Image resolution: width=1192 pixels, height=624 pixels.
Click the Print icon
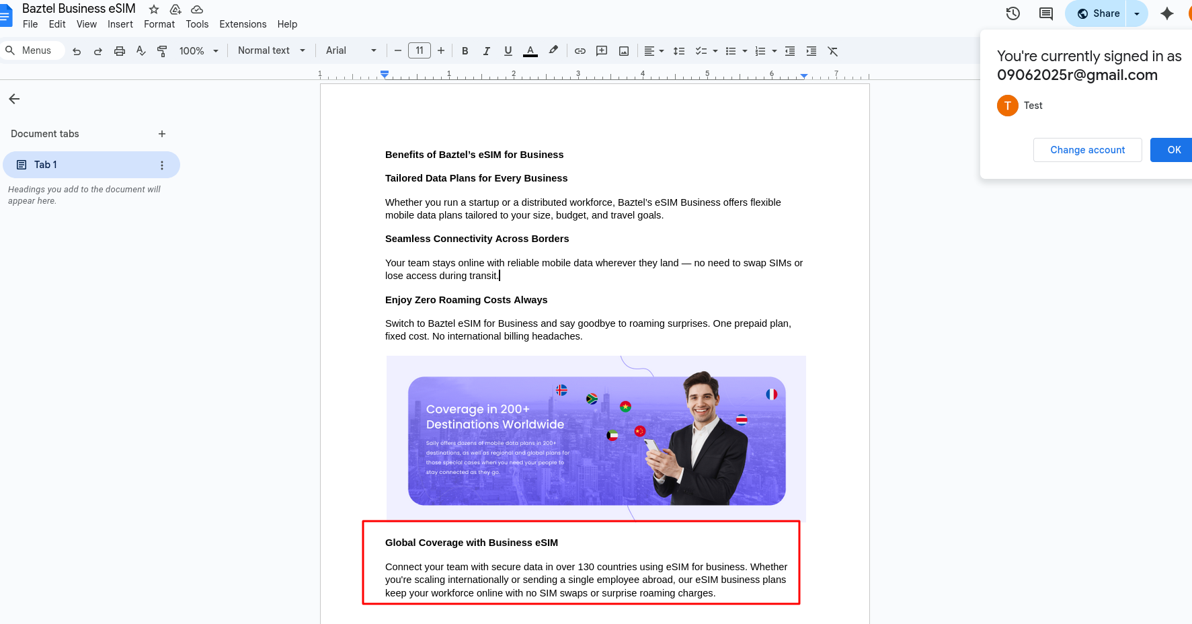(120, 51)
